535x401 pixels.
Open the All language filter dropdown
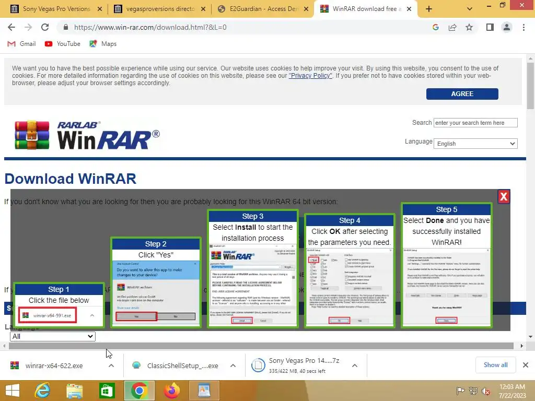[x=53, y=337]
